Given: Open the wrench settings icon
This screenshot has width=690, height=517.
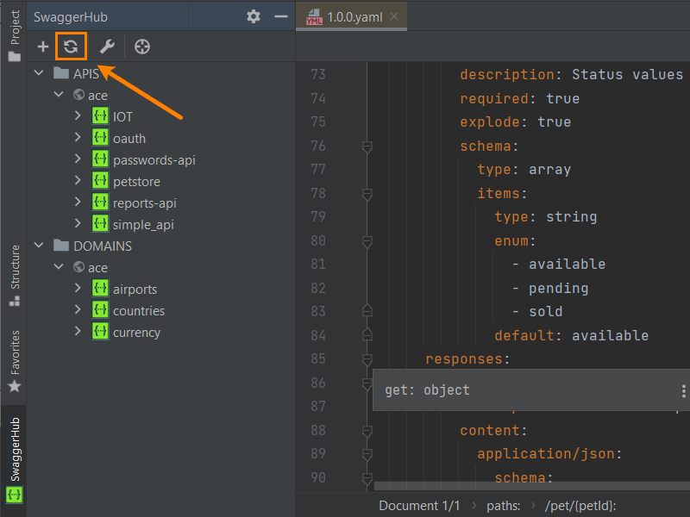Looking at the screenshot, I should (107, 47).
